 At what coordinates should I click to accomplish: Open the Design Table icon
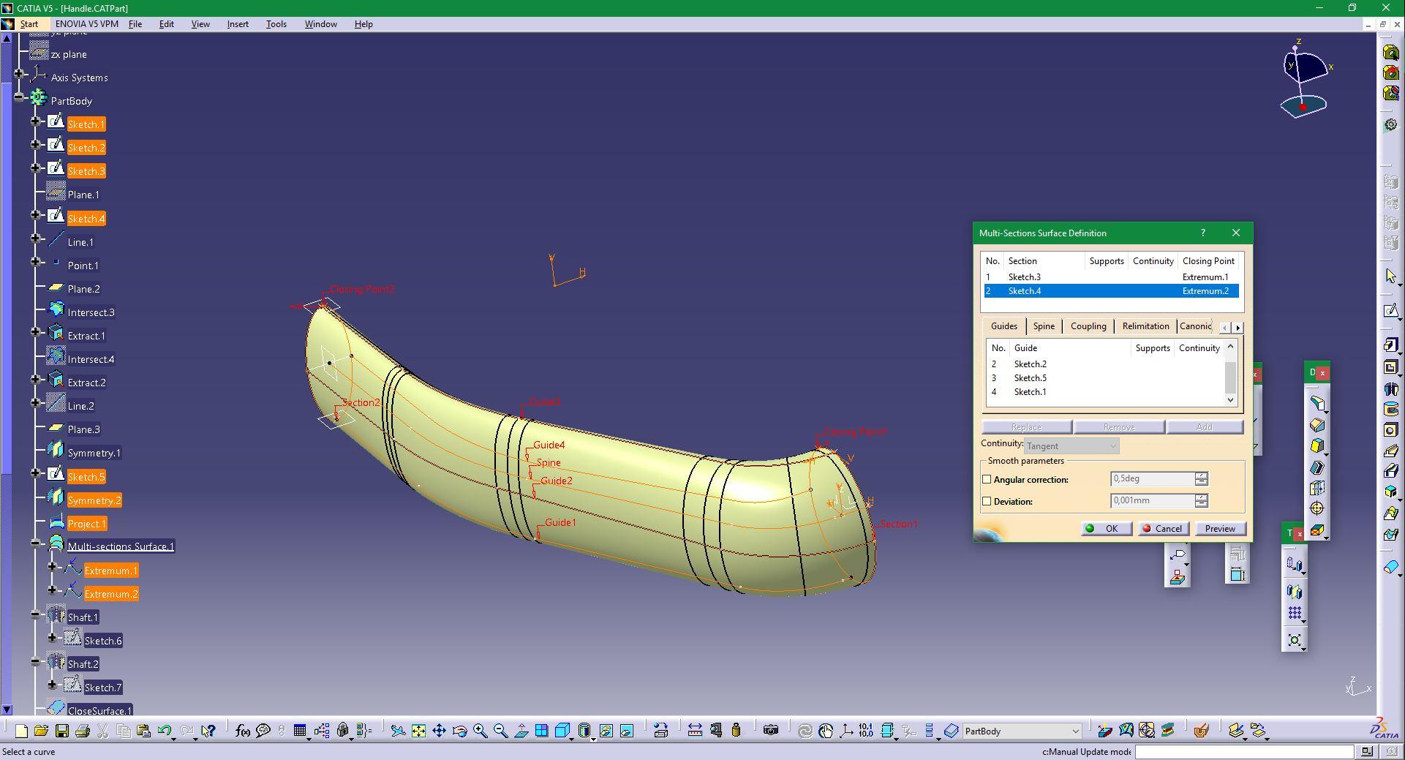(300, 731)
